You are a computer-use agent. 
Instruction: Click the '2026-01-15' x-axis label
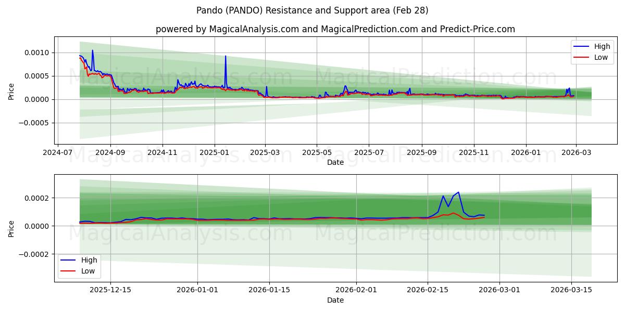[269, 291]
